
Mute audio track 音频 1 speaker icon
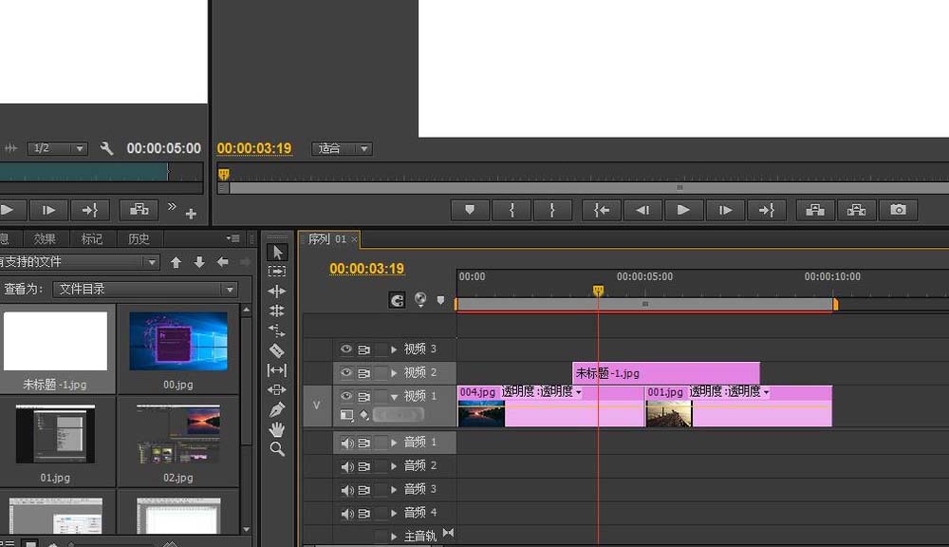(x=348, y=442)
